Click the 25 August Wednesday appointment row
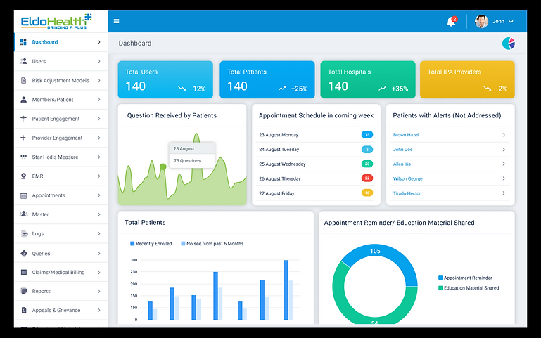 (x=316, y=164)
